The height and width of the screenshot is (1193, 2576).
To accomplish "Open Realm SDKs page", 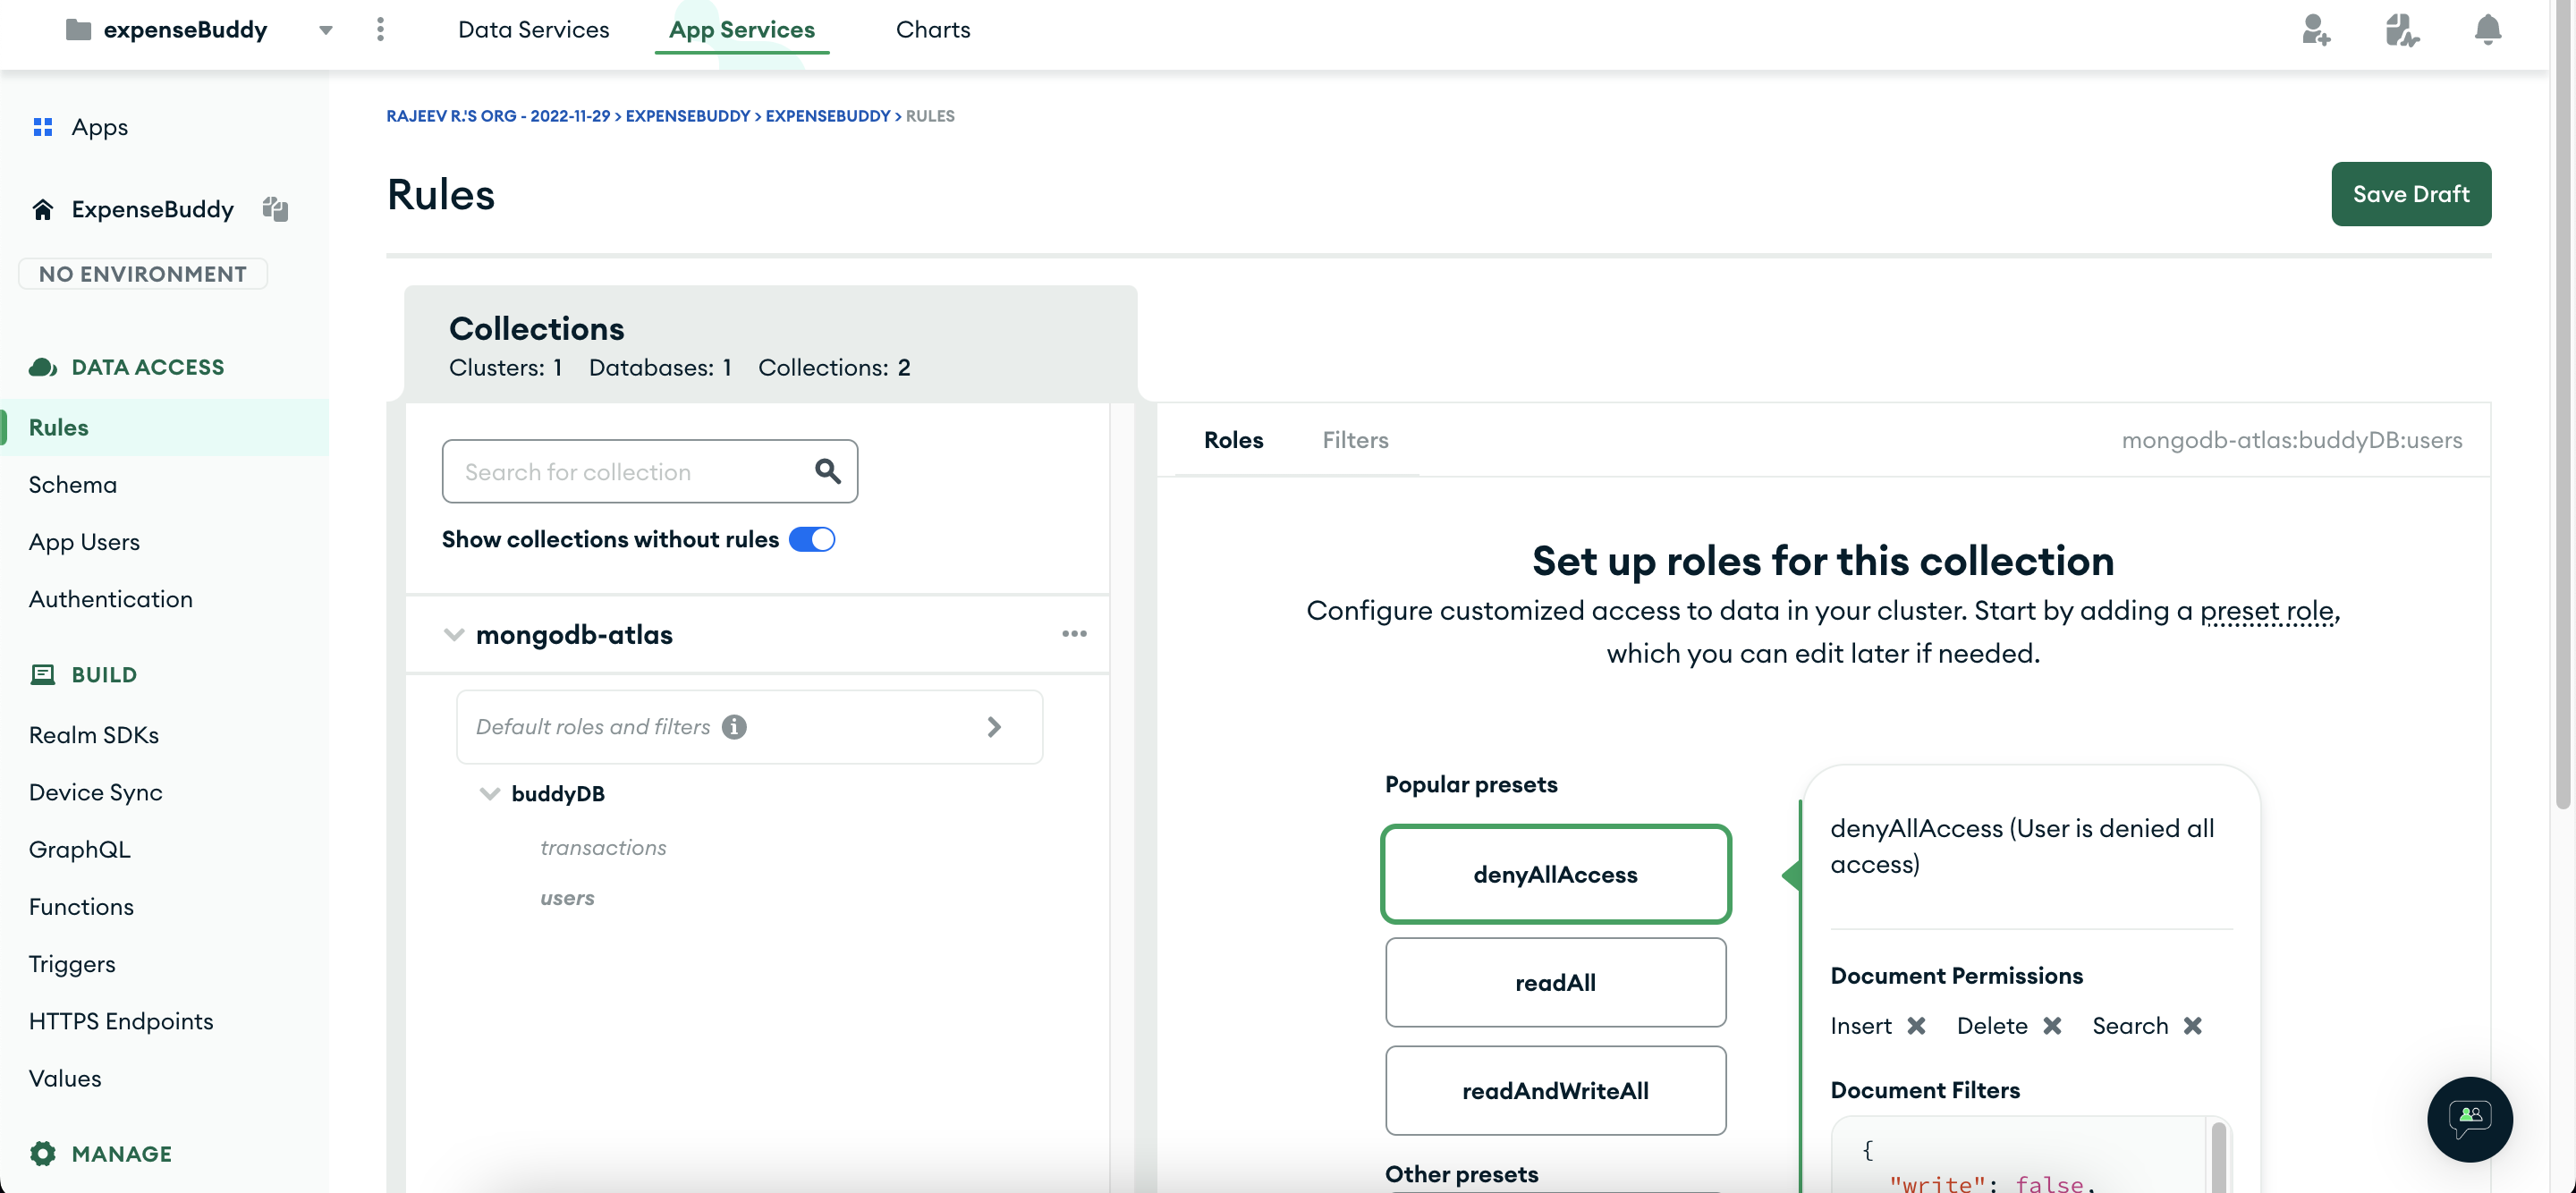I will point(94,735).
